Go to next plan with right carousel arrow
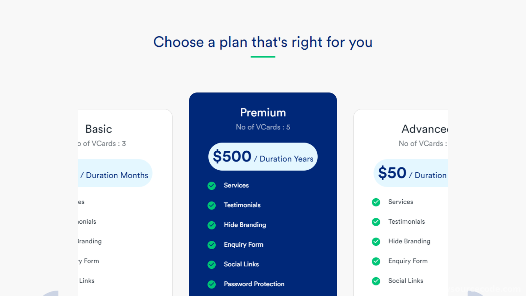The width and height of the screenshot is (526, 296). click(477, 293)
